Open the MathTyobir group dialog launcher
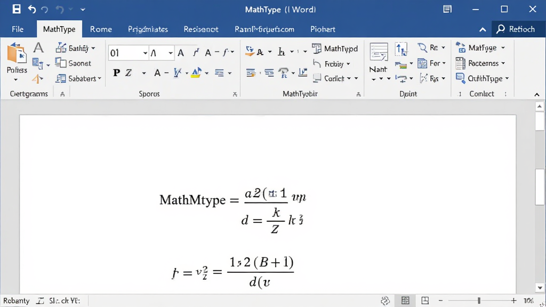Image resolution: width=546 pixels, height=307 pixels. (358, 94)
